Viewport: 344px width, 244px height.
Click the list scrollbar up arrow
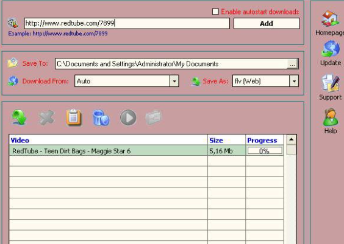click(292, 139)
